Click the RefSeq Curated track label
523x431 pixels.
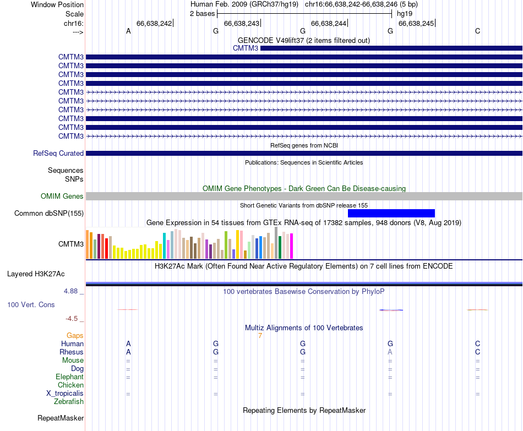(58, 153)
